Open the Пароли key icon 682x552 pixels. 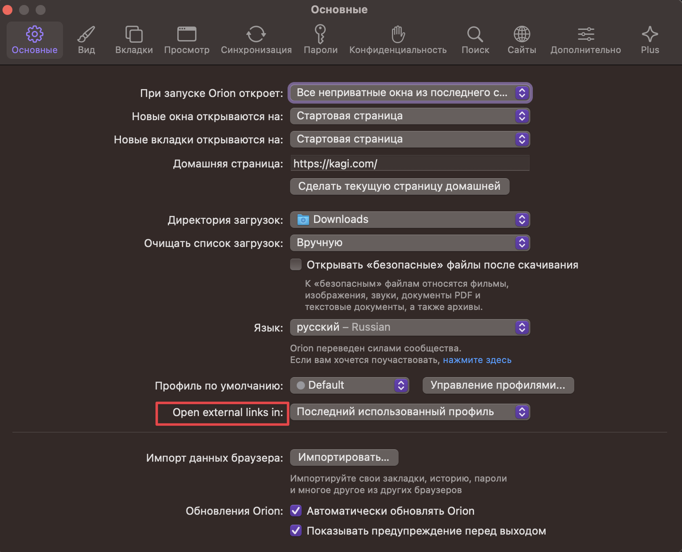(x=320, y=34)
